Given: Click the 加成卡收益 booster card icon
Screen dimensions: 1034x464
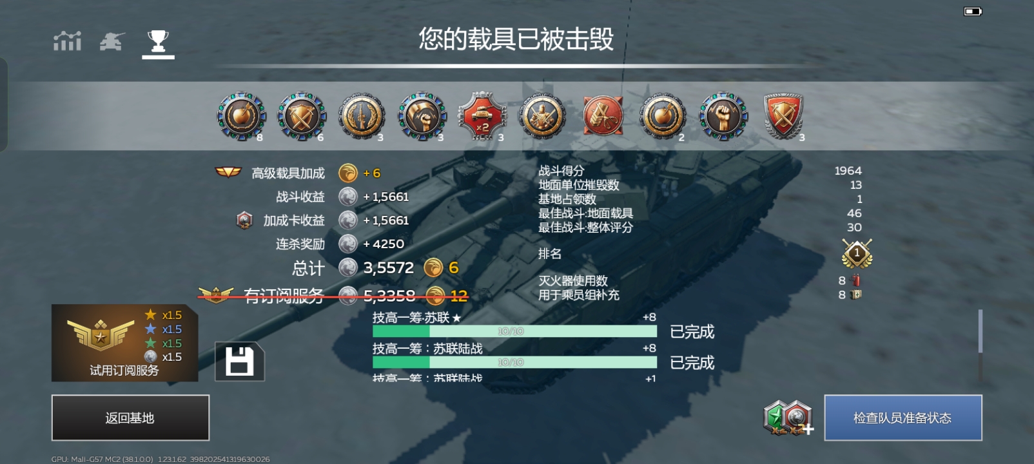Looking at the screenshot, I should [244, 220].
